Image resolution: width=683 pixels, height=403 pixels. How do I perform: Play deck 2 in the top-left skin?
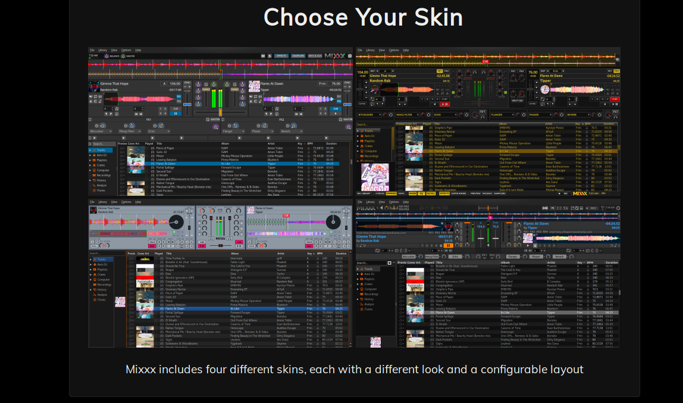(x=336, y=113)
